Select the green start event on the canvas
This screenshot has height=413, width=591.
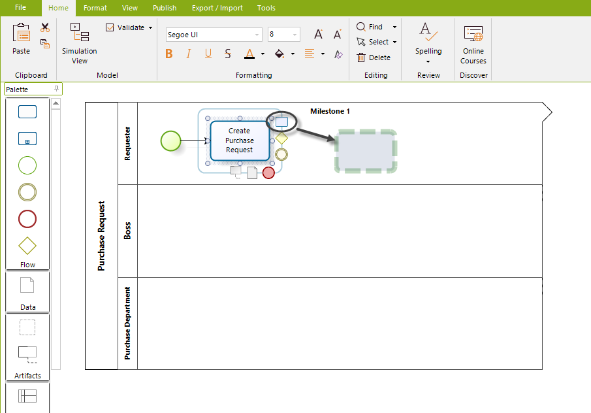pos(170,140)
